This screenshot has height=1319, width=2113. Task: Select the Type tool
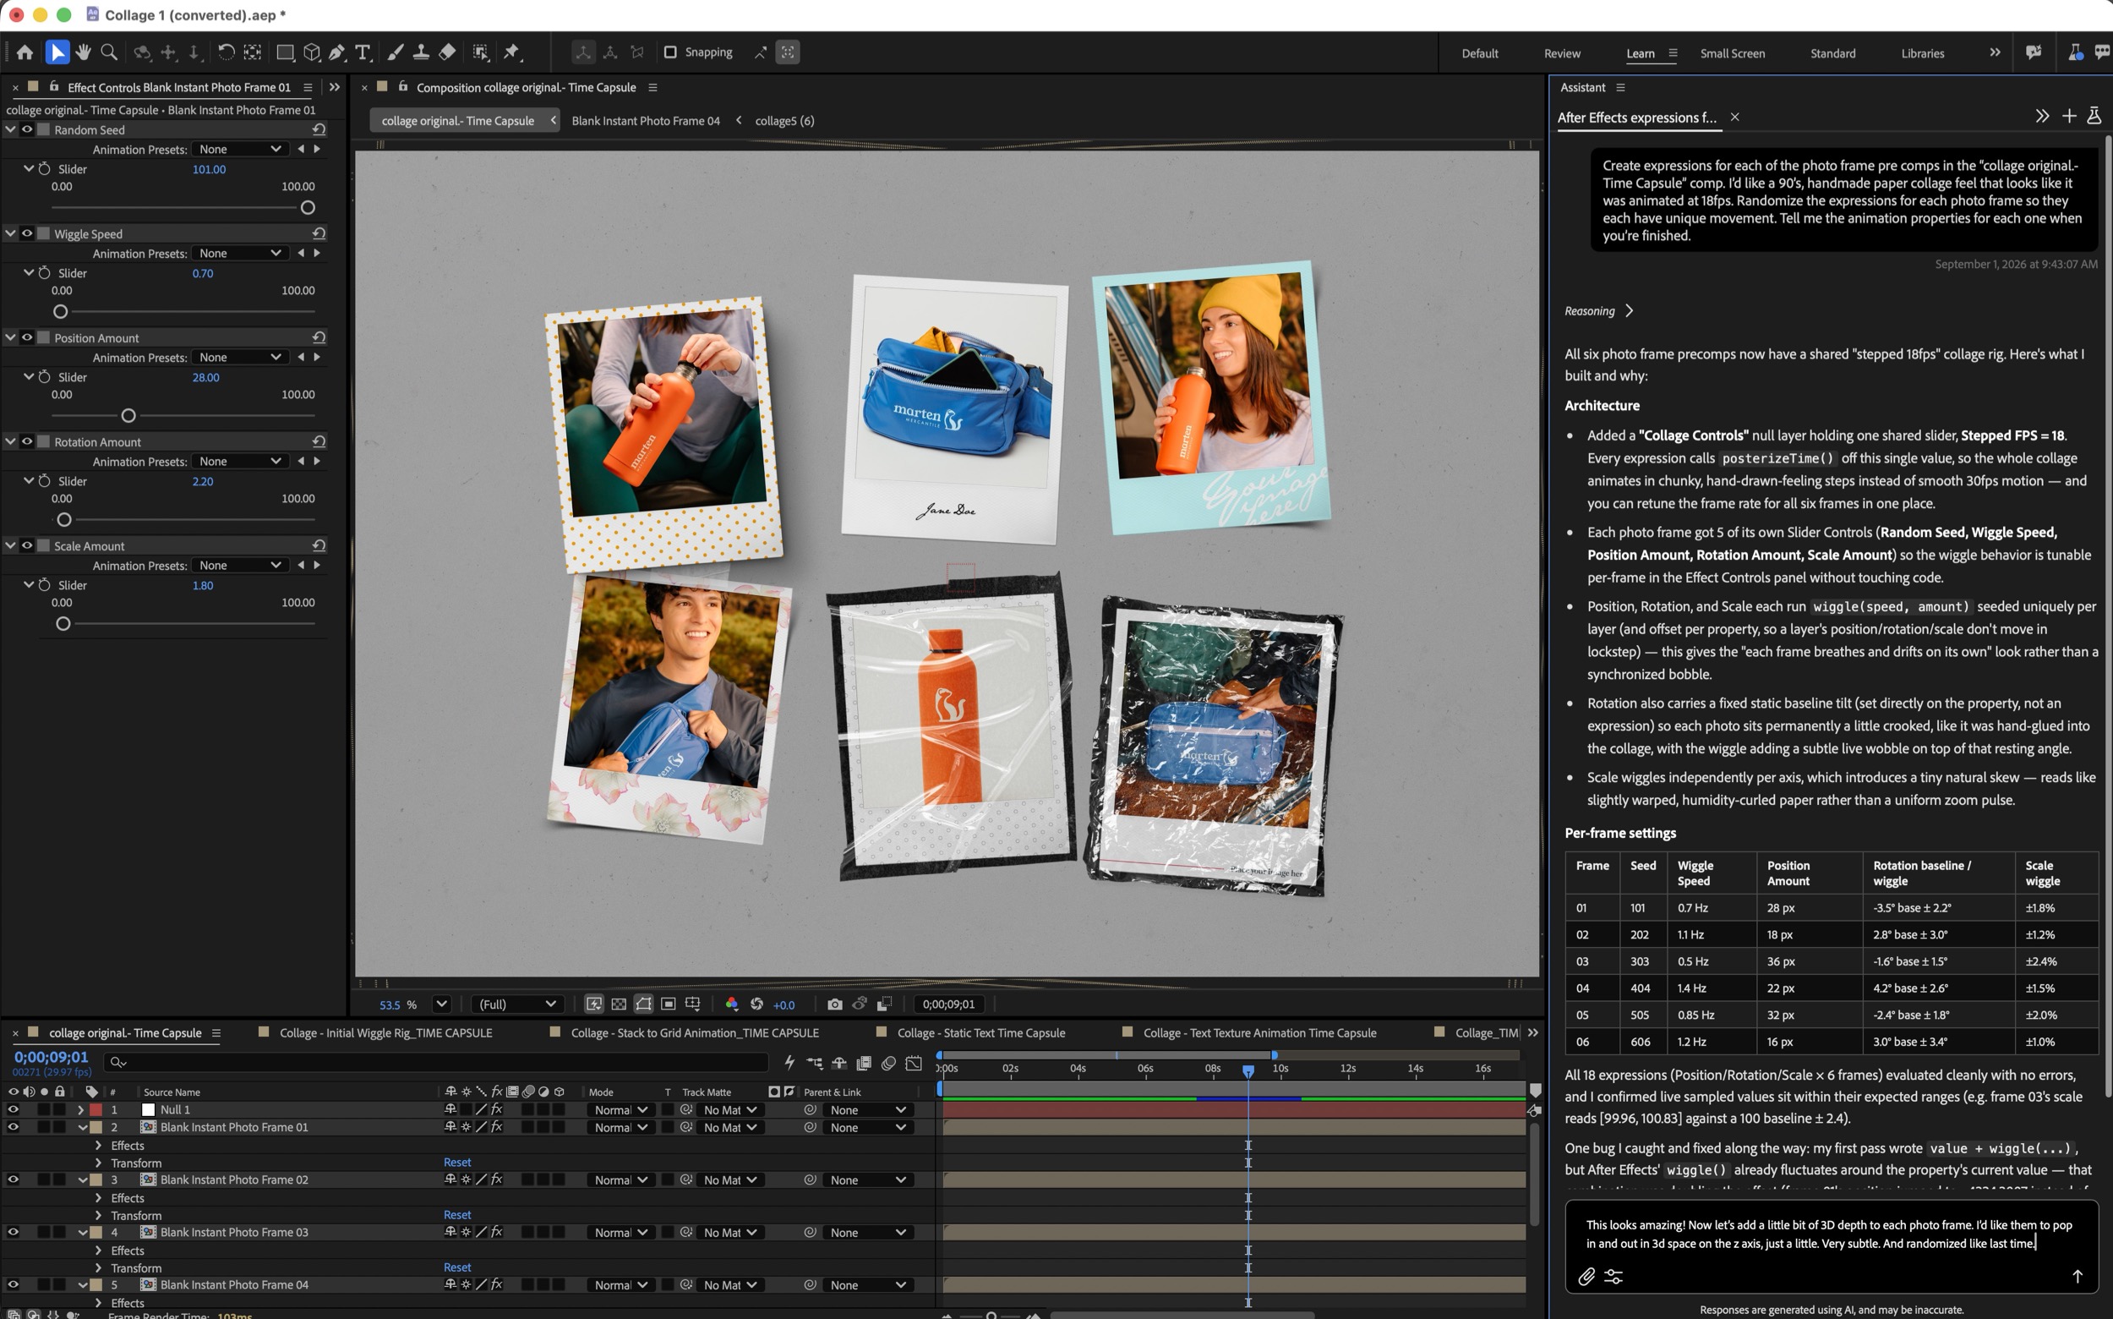pyautogui.click(x=363, y=52)
